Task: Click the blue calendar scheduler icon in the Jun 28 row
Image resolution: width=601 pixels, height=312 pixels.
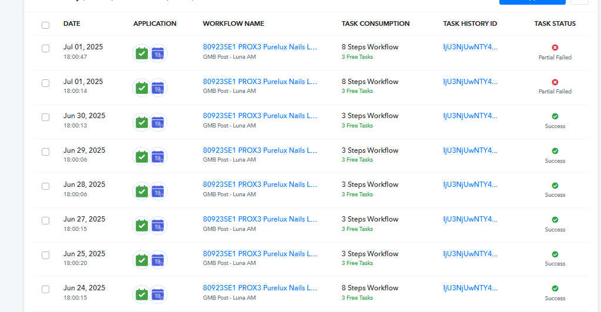Action: click(x=158, y=192)
